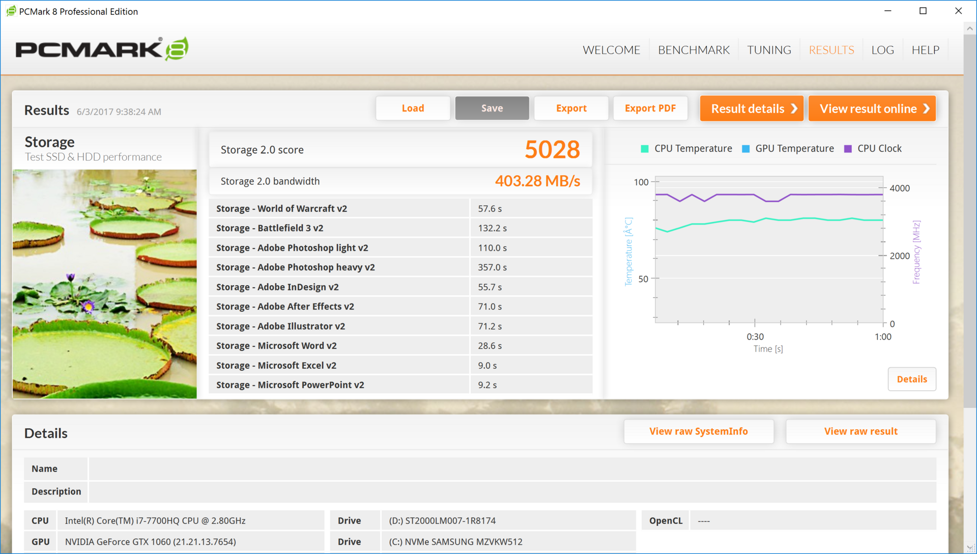The image size is (977, 554).
Task: Select the Battlefield 3 v2 row
Action: click(400, 228)
